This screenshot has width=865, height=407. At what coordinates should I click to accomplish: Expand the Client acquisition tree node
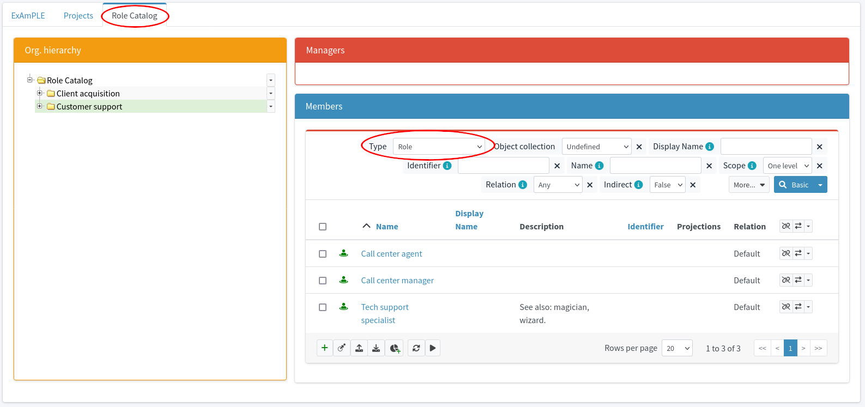39,93
